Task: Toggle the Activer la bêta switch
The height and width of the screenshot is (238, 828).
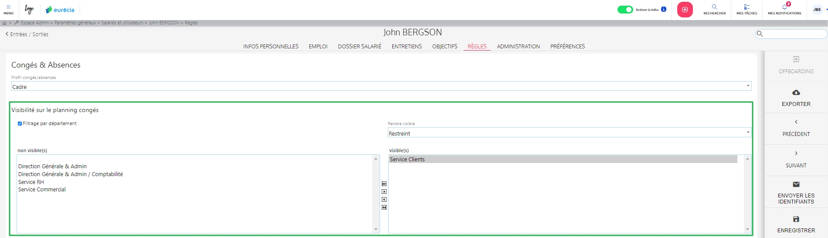Action: [625, 10]
